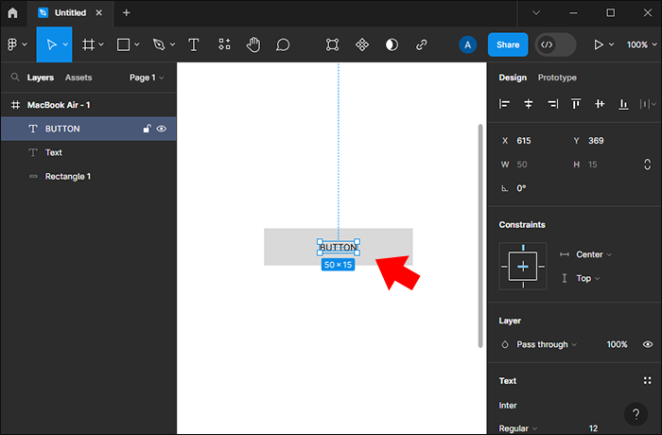Click the Create component icon
662x435 pixels.
(361, 44)
